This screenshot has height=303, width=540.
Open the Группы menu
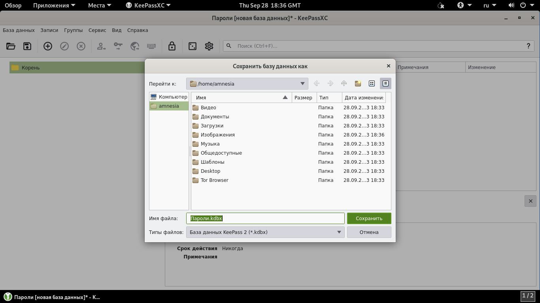click(x=73, y=30)
